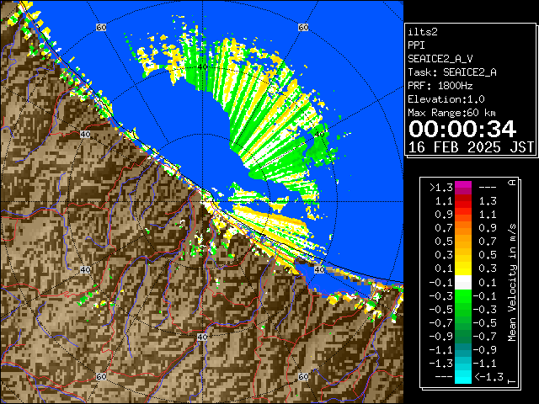Screen dimensions: 539x404
Task: Click the '60' range label in upper-left ocean
Action: coord(101,27)
